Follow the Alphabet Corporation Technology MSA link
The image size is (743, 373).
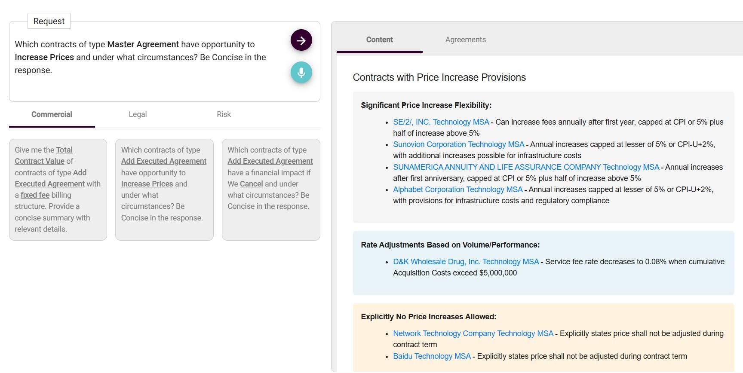[457, 190]
